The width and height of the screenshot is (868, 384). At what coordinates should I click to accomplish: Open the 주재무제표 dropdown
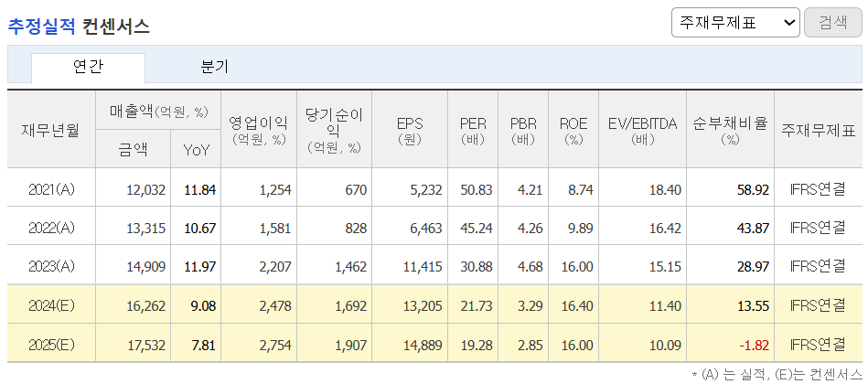tap(735, 23)
